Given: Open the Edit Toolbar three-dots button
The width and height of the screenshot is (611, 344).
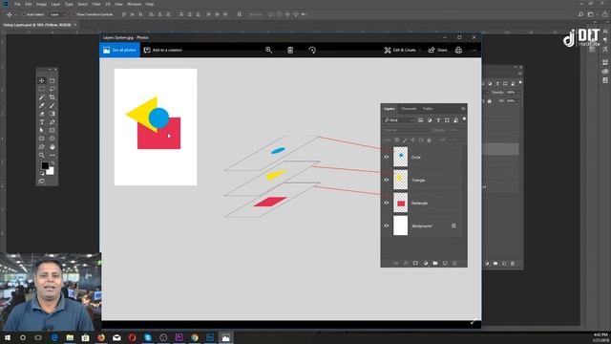Looking at the screenshot, I should tap(53, 155).
